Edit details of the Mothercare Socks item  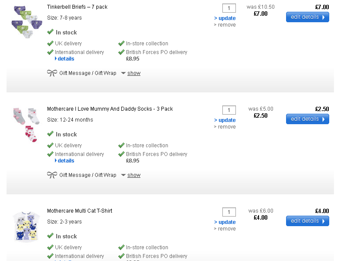coord(307,119)
